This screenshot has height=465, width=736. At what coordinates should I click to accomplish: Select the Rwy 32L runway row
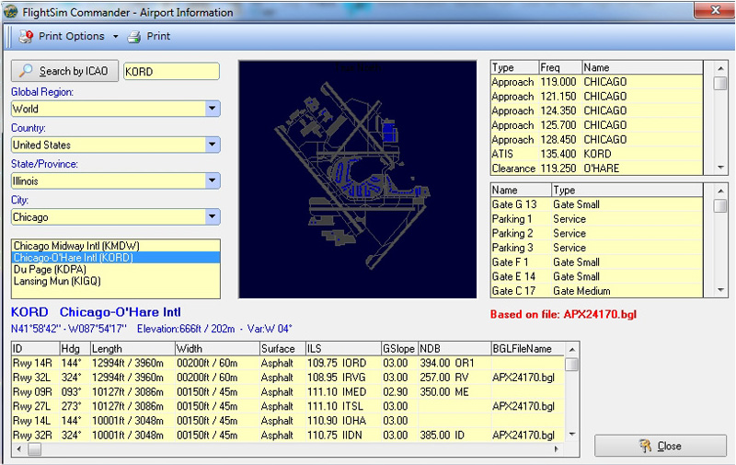(x=288, y=378)
